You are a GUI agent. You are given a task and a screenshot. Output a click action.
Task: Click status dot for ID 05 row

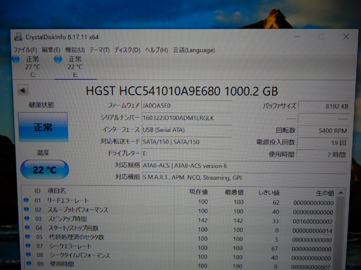pyautogui.click(x=28, y=236)
